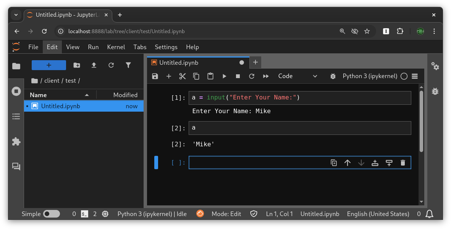
Task: Insert a cell below with the plus icon
Action: [169, 76]
